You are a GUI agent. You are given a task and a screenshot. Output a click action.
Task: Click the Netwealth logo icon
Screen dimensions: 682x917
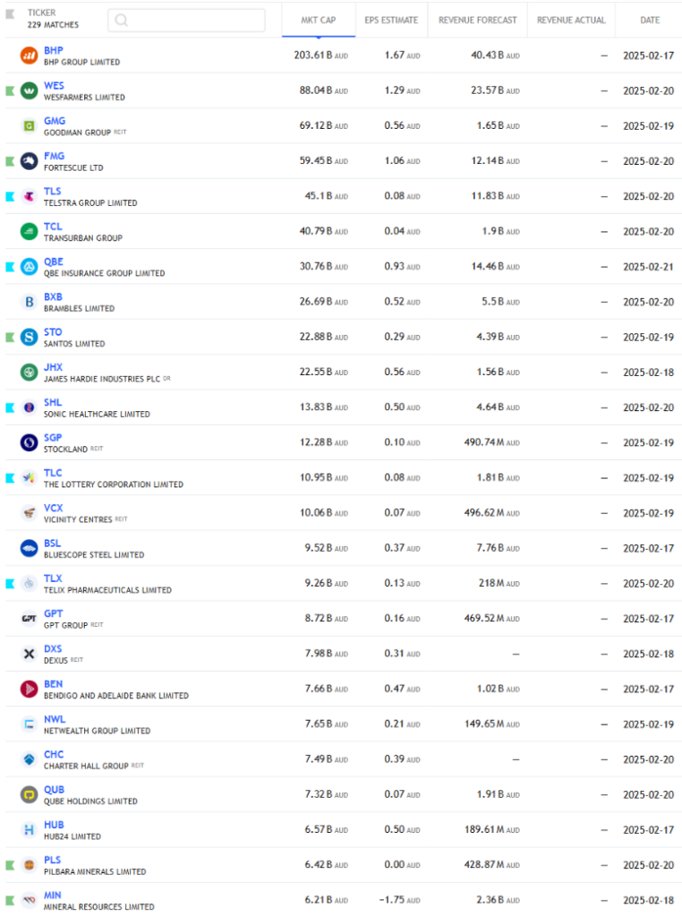29,724
